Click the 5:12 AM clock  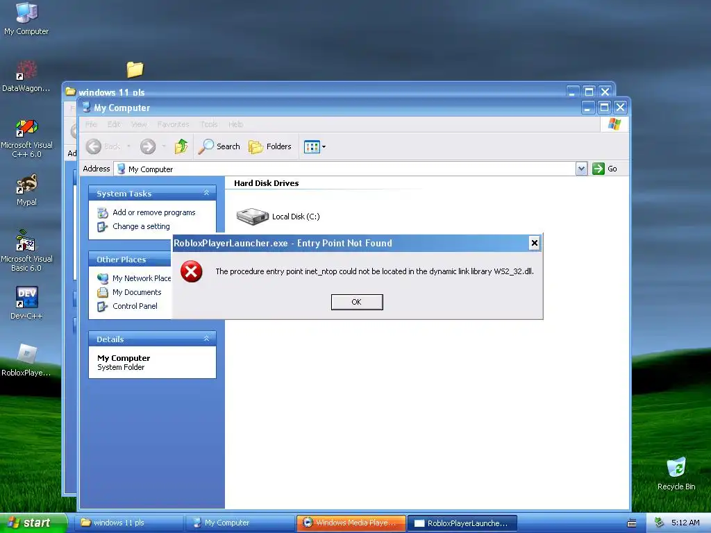(x=685, y=523)
